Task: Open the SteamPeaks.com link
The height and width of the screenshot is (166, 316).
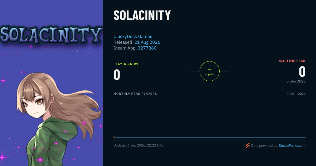Action: [292, 145]
